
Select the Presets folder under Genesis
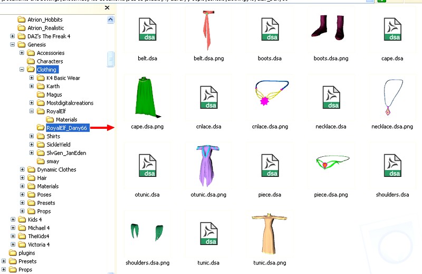(42, 203)
